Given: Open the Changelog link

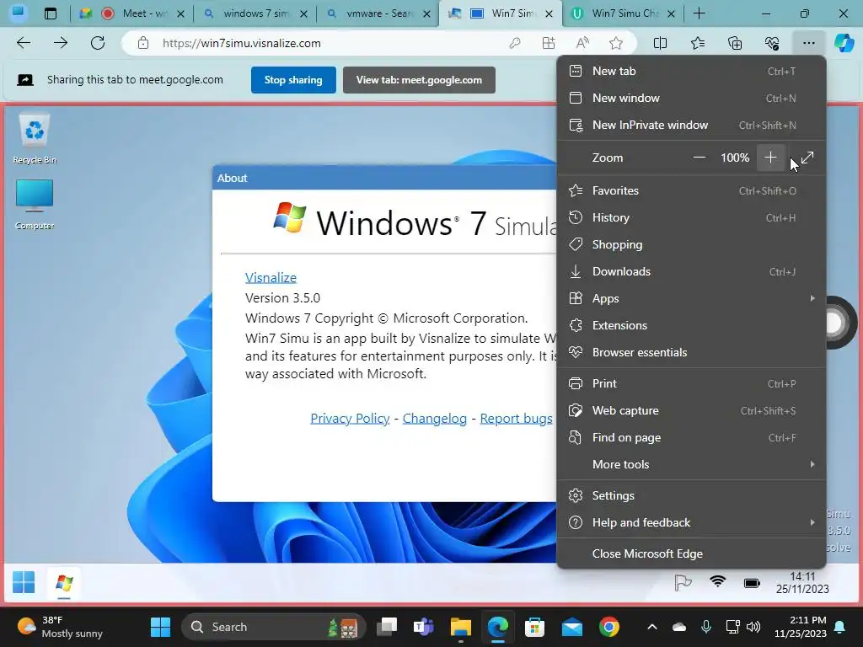Looking at the screenshot, I should (435, 419).
